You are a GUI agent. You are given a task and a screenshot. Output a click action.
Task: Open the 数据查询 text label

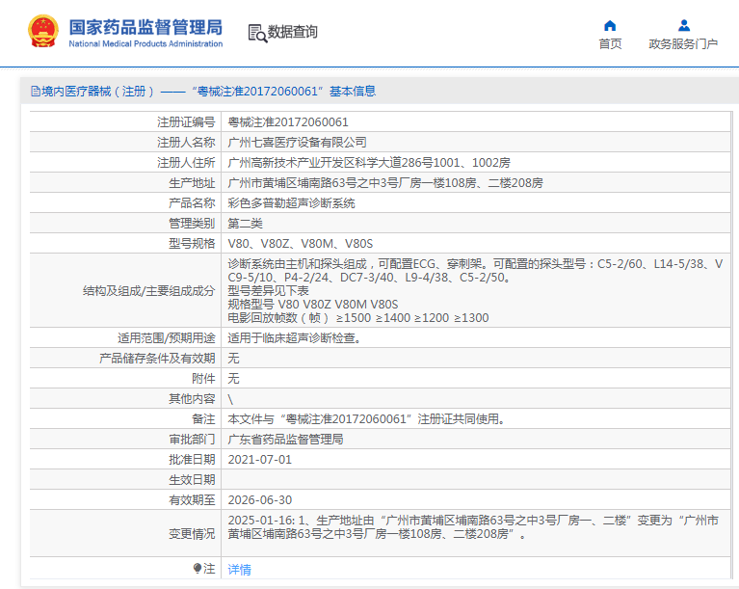coord(293,32)
